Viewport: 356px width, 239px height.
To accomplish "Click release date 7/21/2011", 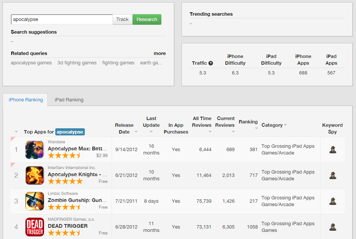I will pos(126,201).
